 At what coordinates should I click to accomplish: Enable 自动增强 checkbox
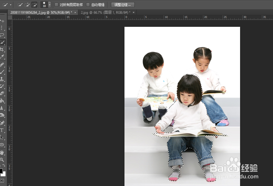(x=88, y=5)
